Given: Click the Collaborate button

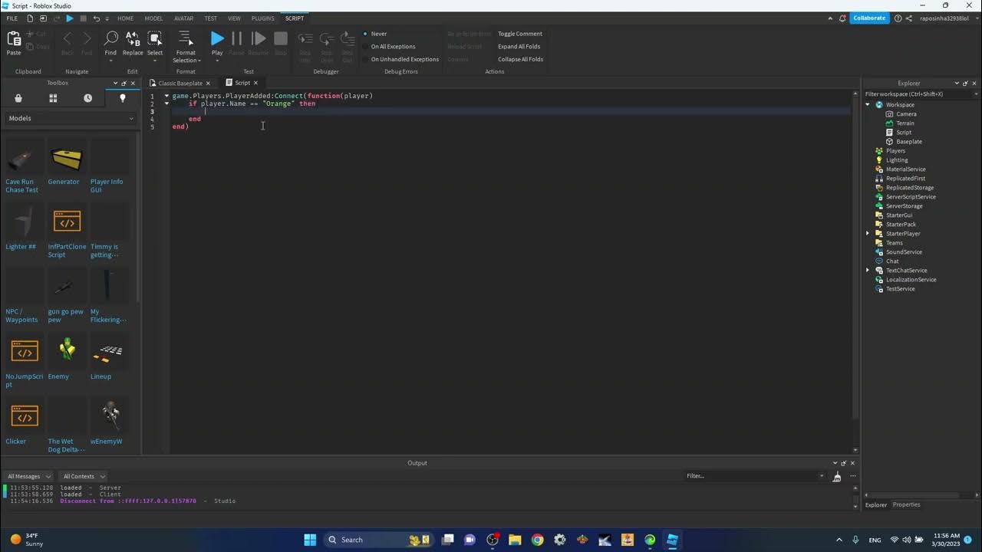Looking at the screenshot, I should pyautogui.click(x=869, y=18).
